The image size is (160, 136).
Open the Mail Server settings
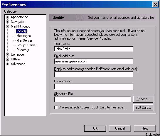(x=24, y=40)
